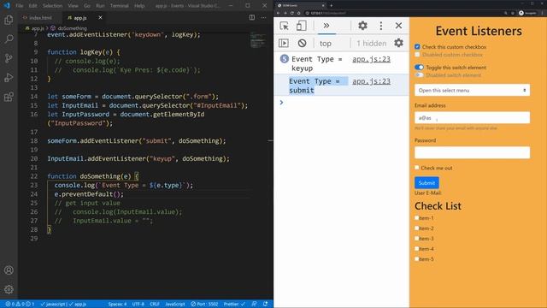The width and height of the screenshot is (547, 308).
Task: Toggle 'Toggle this switch element' off
Action: tap(419, 67)
